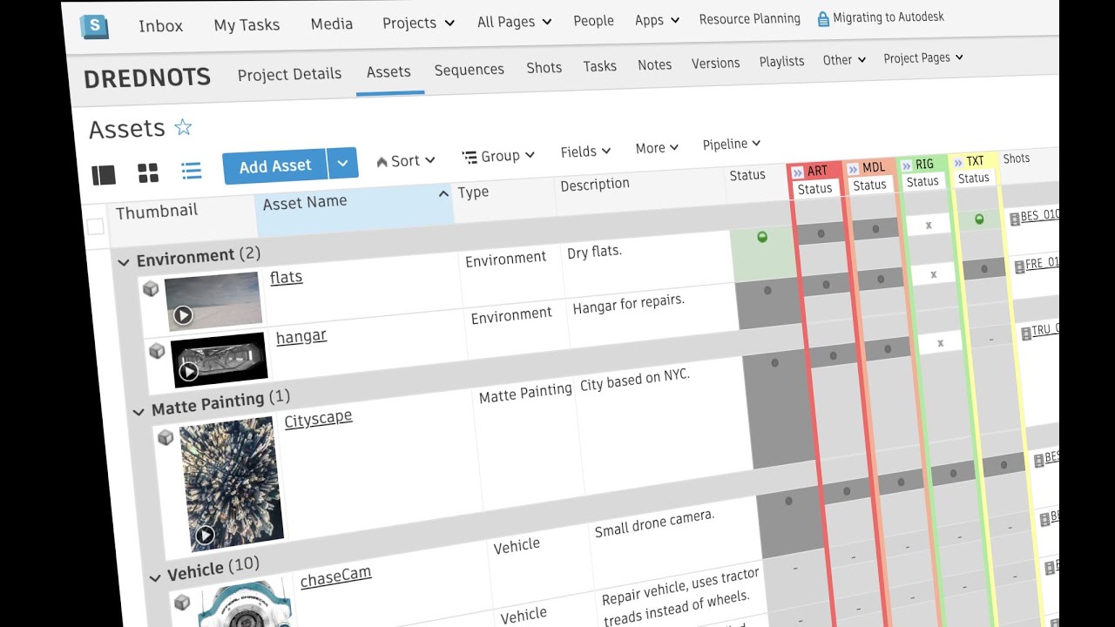Play the Cityscape thumbnail media

point(205,536)
